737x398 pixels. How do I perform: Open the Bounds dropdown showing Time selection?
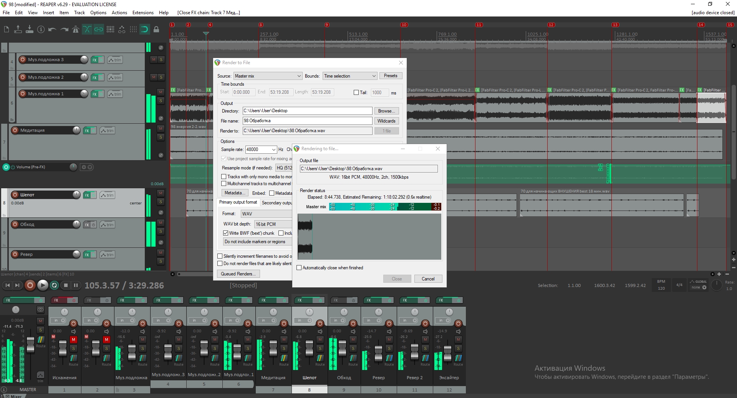point(349,76)
